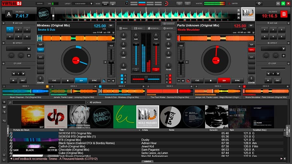Click left deck pitch minus icon
Screen dimensions: 292x164
click(x=109, y=81)
